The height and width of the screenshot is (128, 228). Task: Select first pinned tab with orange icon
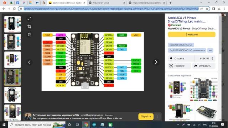point(5,3)
